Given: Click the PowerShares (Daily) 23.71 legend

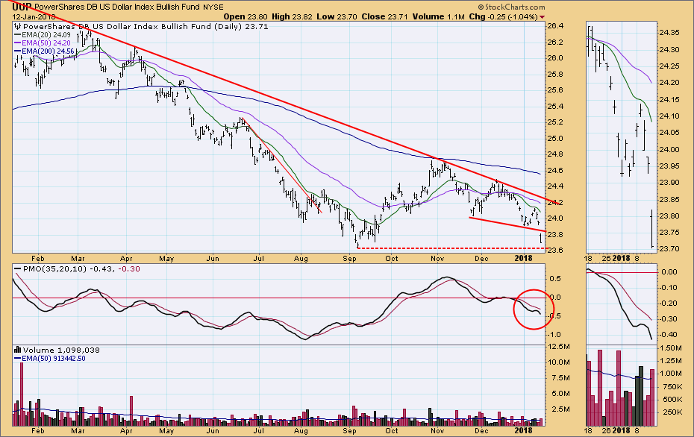Looking at the screenshot, I should 146,27.
